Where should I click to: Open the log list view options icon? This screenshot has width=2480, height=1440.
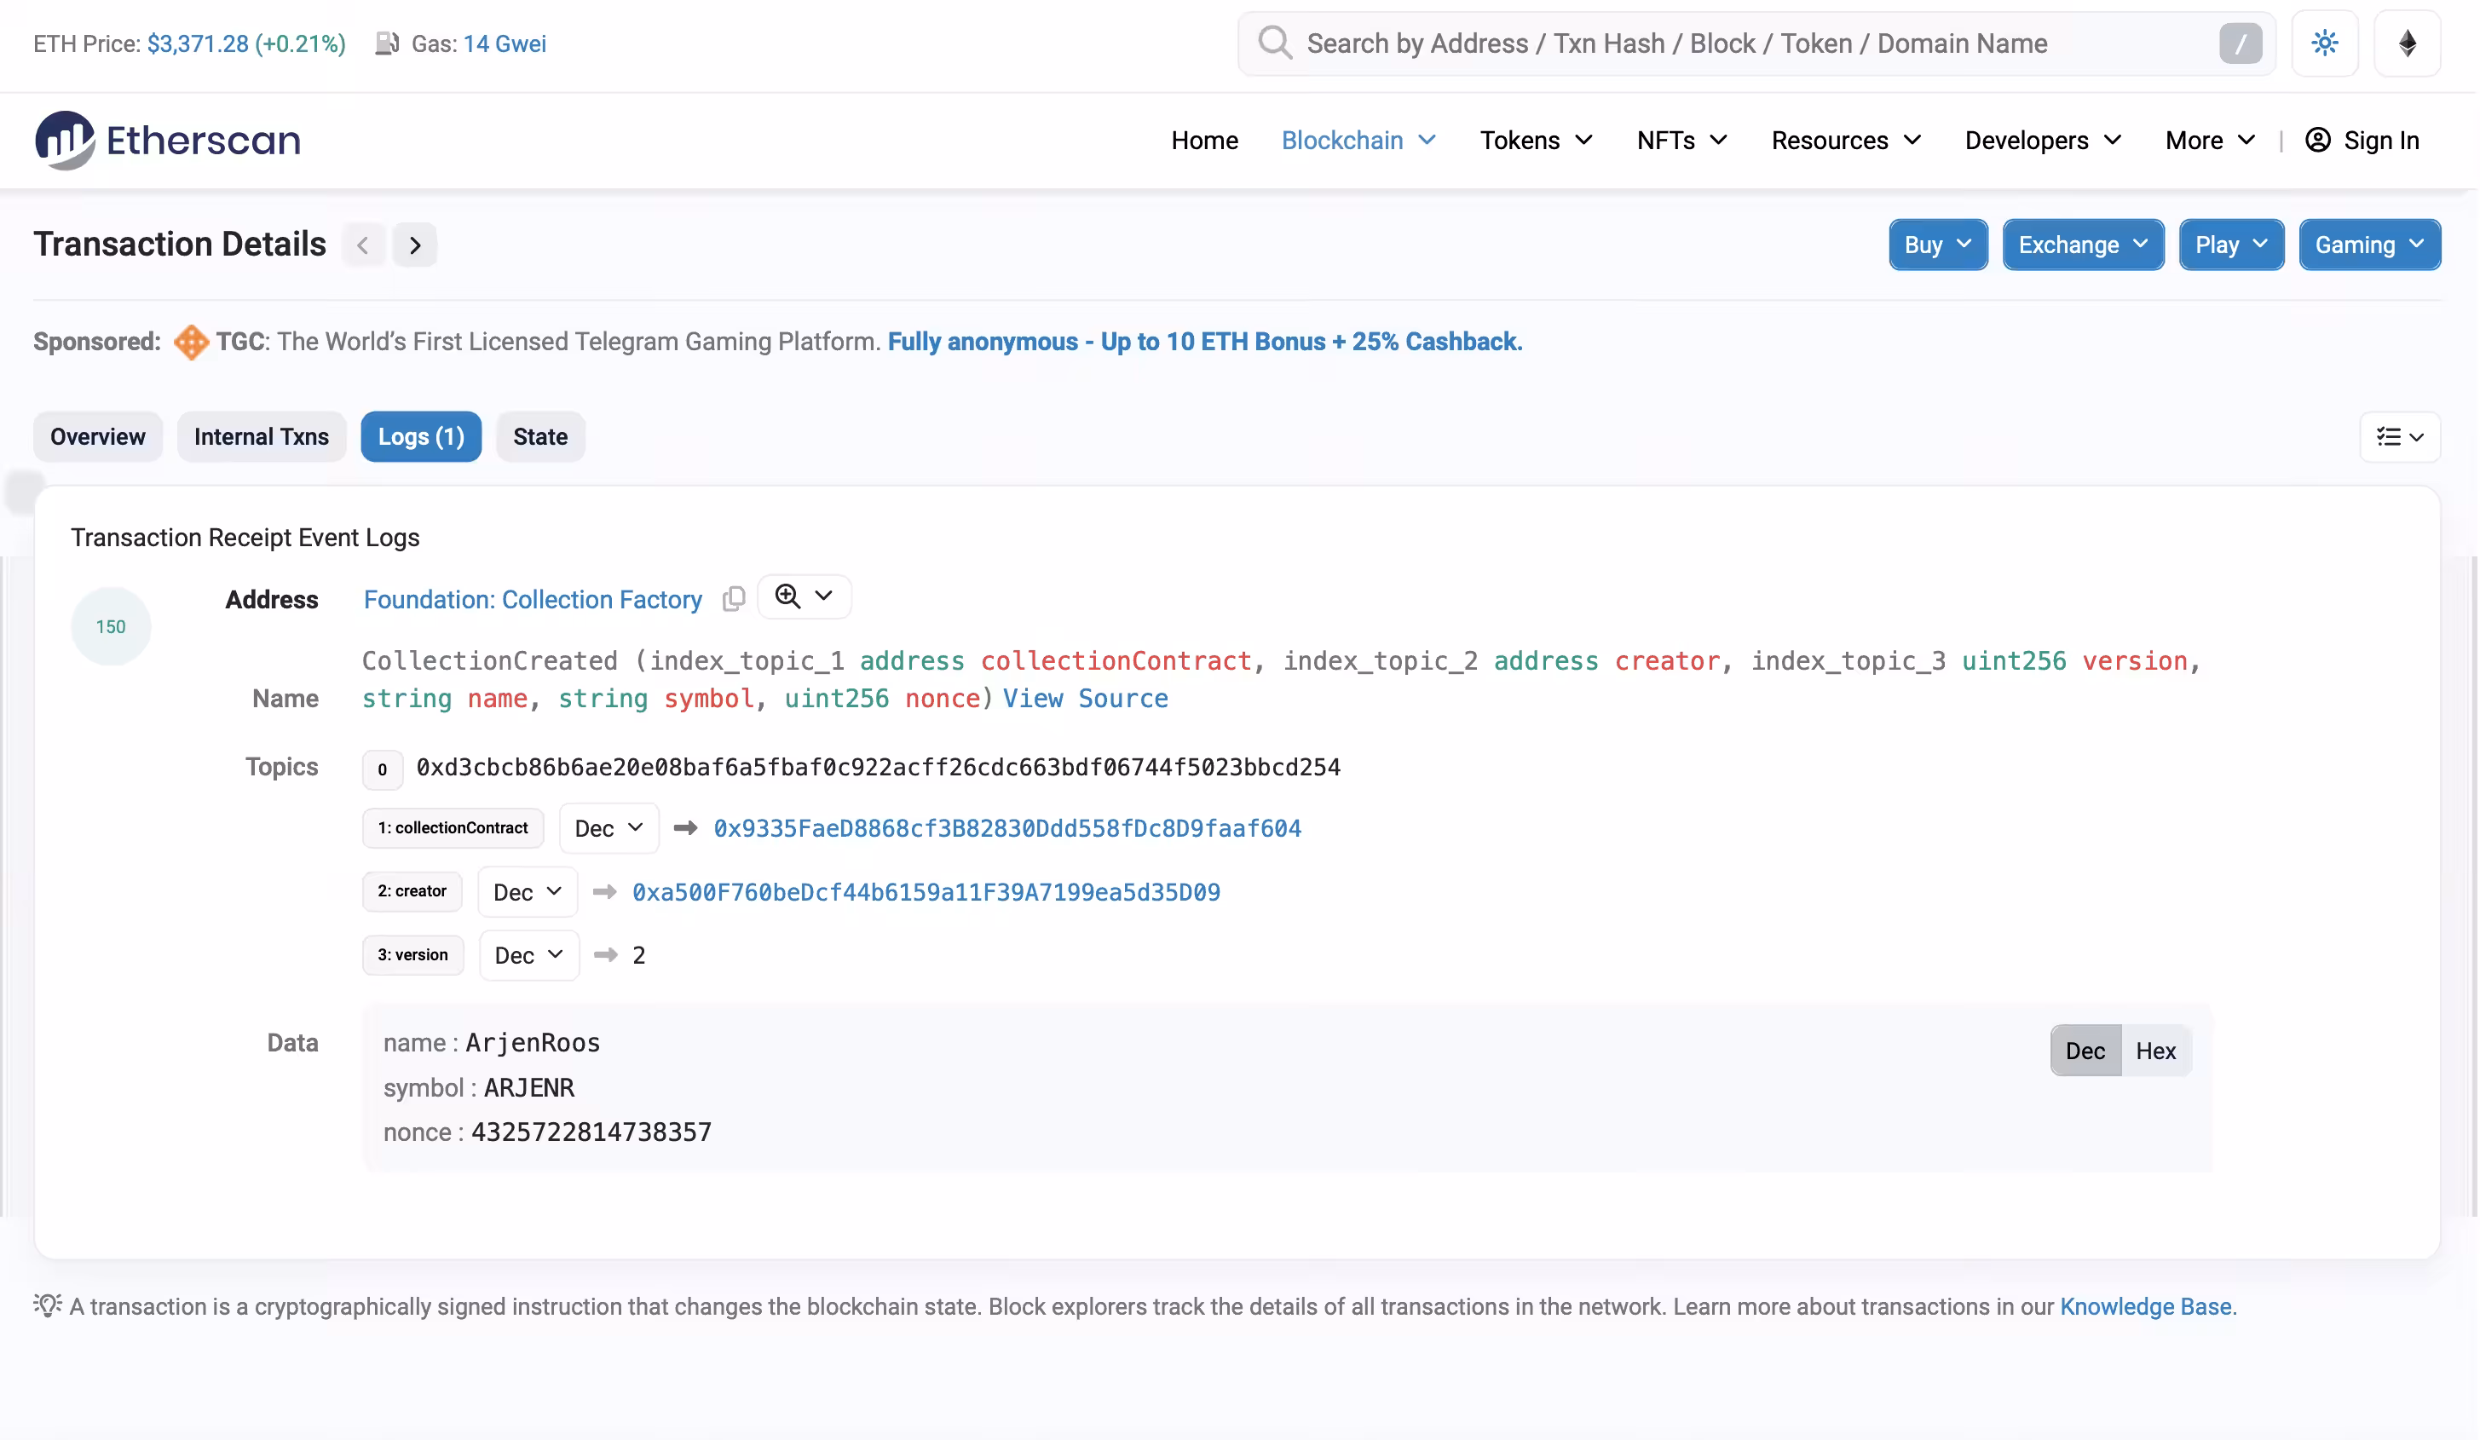(x=2399, y=437)
